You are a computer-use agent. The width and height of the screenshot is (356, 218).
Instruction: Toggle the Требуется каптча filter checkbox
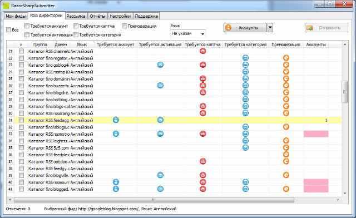coord(76,26)
